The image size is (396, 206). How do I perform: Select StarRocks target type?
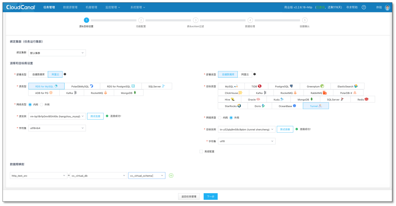point(233,106)
